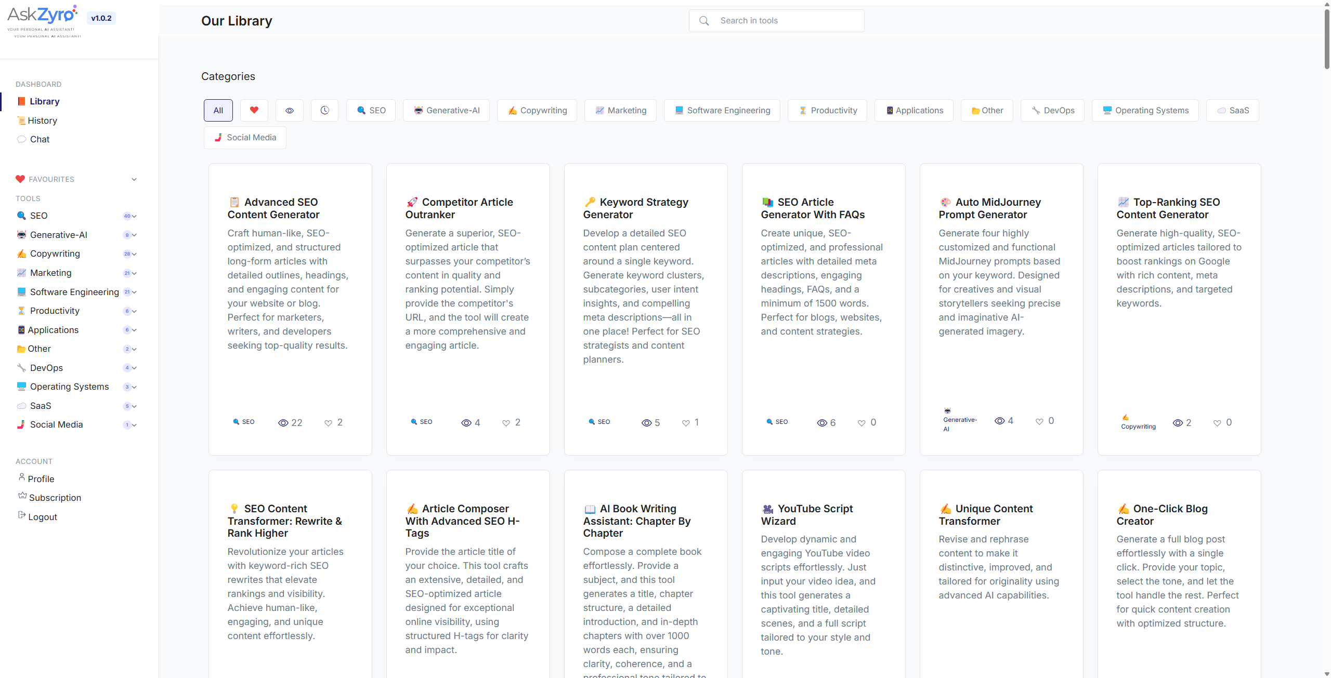The height and width of the screenshot is (678, 1331).
Task: Select the Social Media category filter
Action: tap(245, 137)
